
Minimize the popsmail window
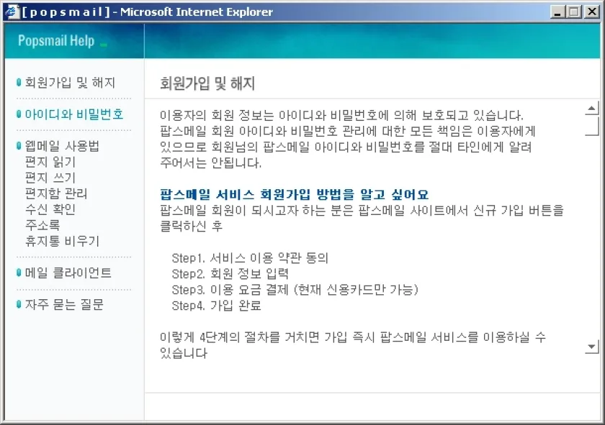557,12
